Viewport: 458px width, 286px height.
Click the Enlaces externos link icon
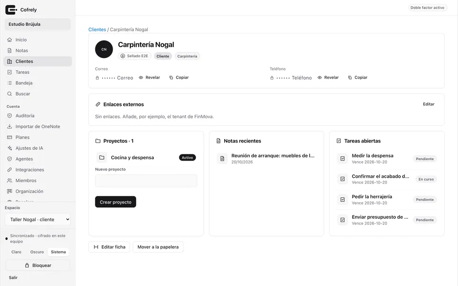click(x=98, y=104)
